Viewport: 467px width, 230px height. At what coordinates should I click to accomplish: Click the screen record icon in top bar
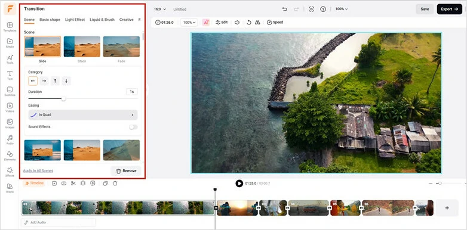(311, 9)
